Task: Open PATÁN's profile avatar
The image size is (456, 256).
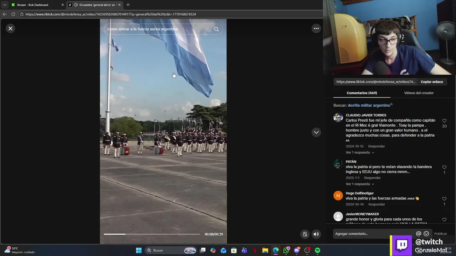Action: point(338,164)
